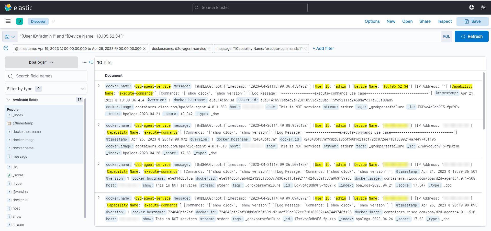Viewport: 491px width, 231px height.
Task: Click the Share menu item
Action: pos(425,21)
